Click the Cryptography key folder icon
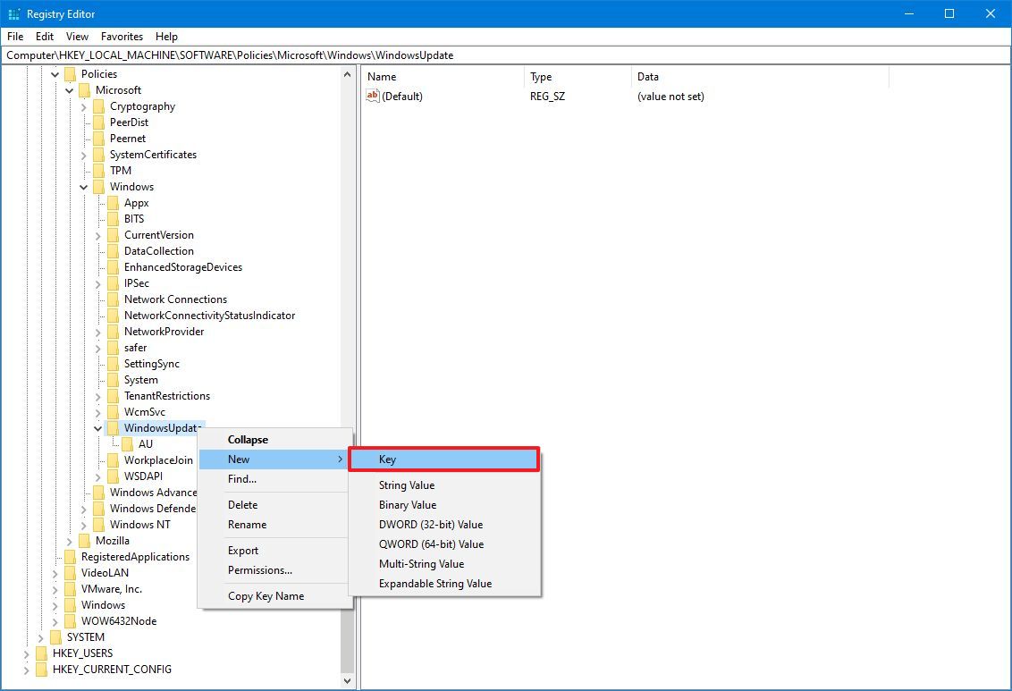1012x691 pixels. [x=99, y=105]
